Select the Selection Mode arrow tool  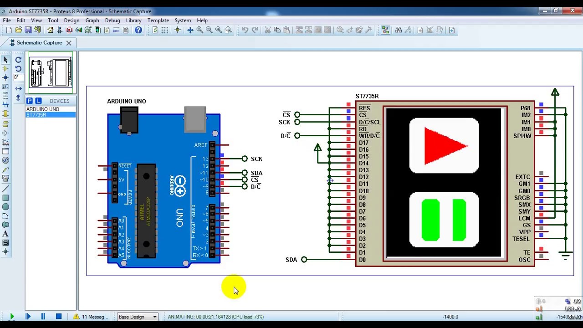click(x=5, y=60)
